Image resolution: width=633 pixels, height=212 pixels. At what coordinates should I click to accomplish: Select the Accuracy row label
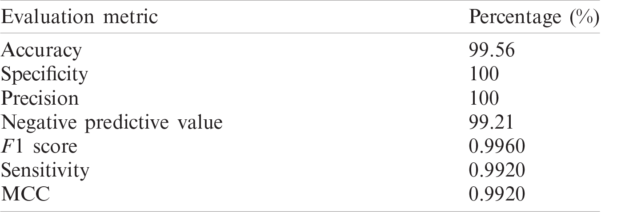41,51
